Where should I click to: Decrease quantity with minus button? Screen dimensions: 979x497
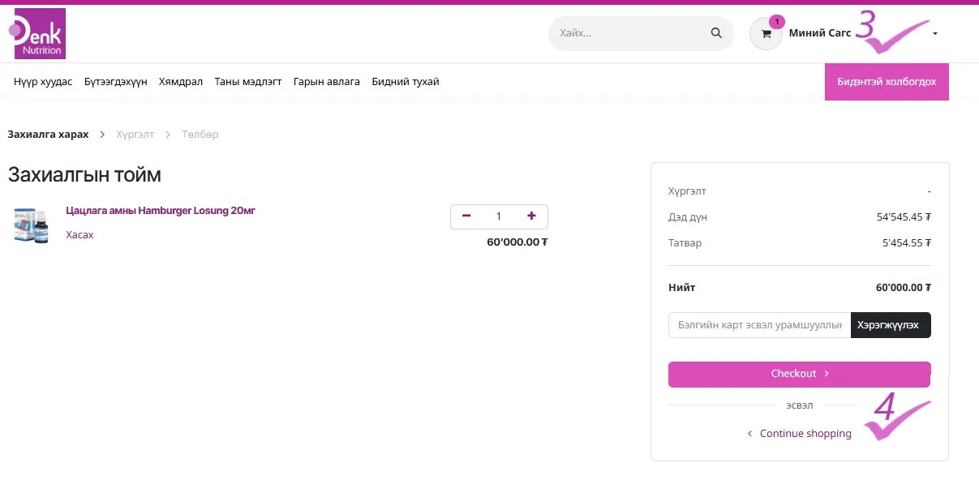466,216
